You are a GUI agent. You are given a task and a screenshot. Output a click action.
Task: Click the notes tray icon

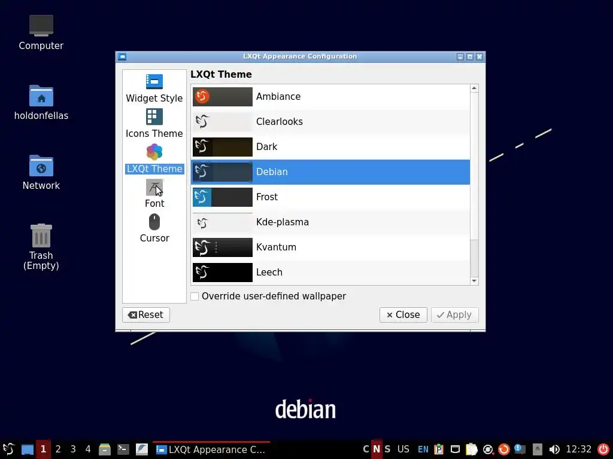pyautogui.click(x=472, y=449)
